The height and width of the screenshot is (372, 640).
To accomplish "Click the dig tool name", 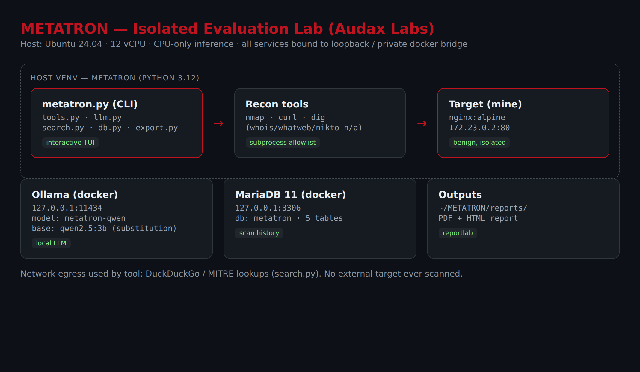I will coord(318,117).
